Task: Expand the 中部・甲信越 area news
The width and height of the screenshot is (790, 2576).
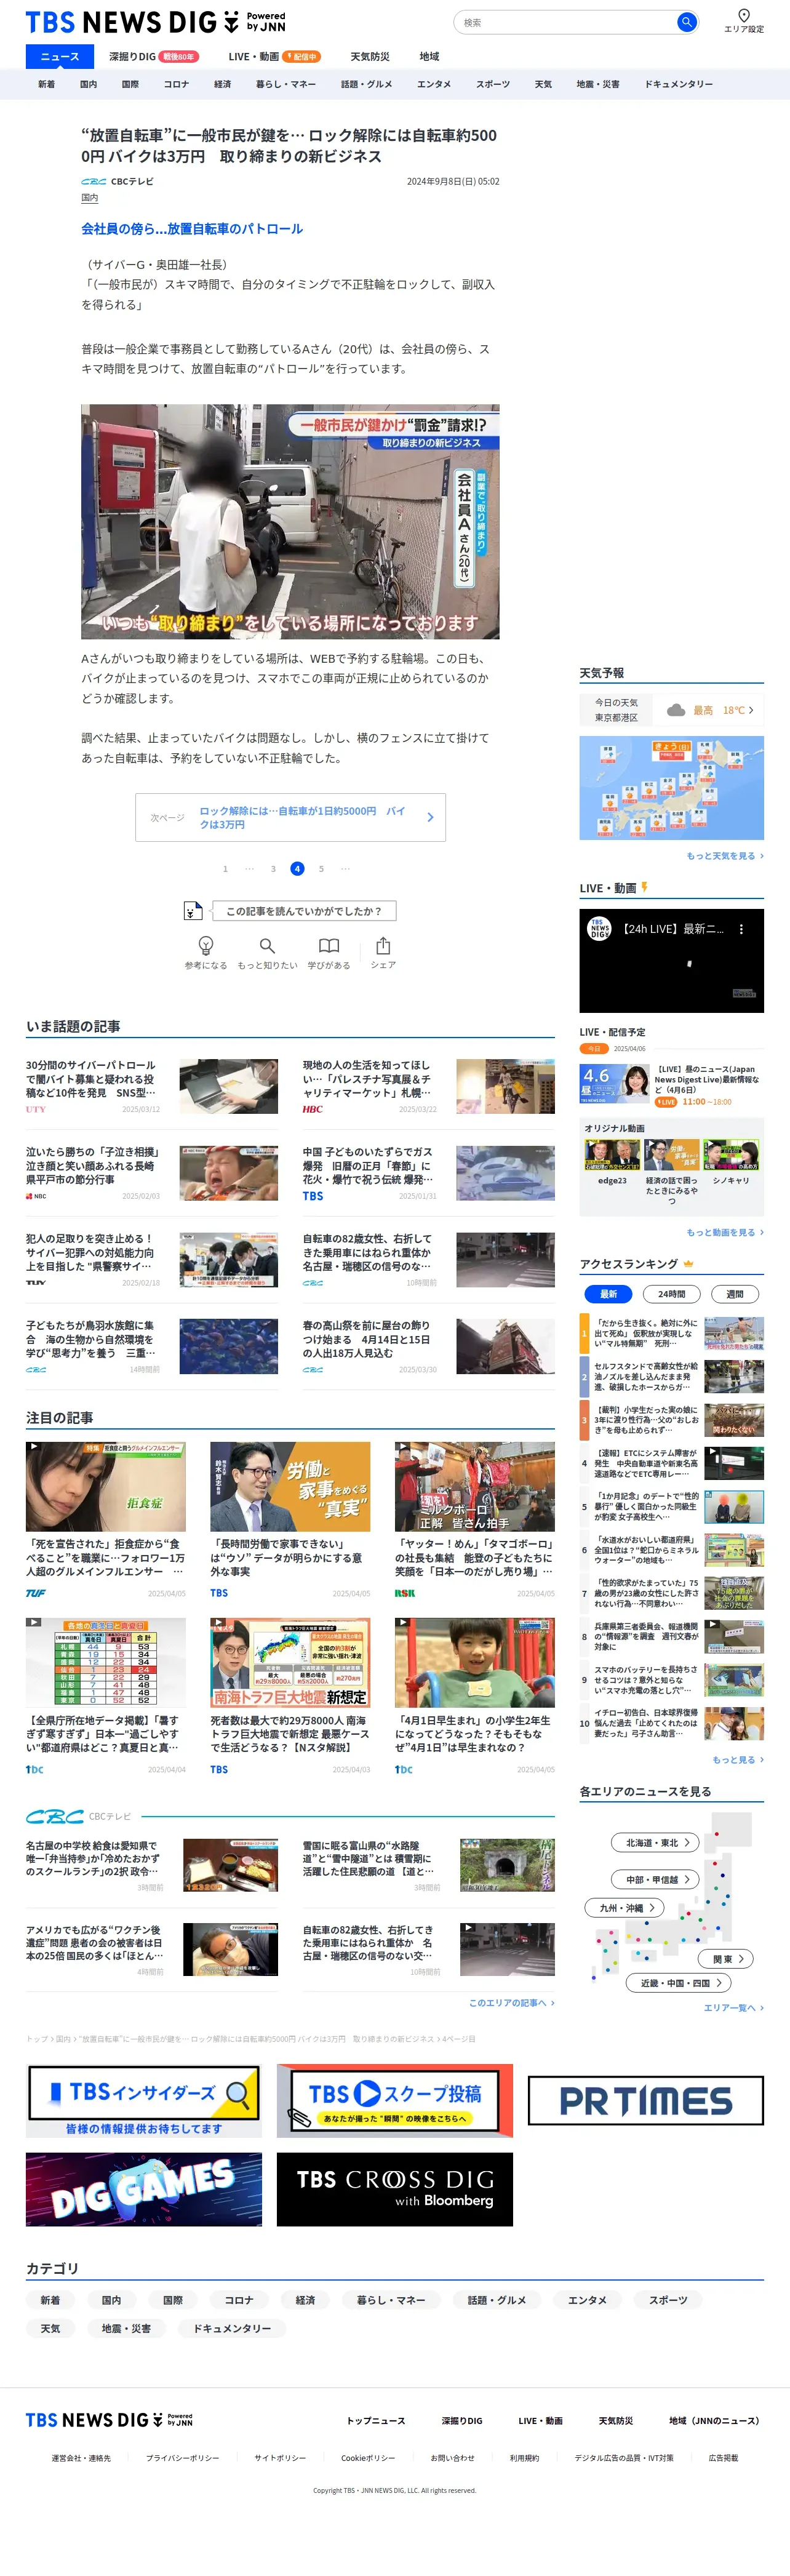Action: click(x=656, y=1880)
